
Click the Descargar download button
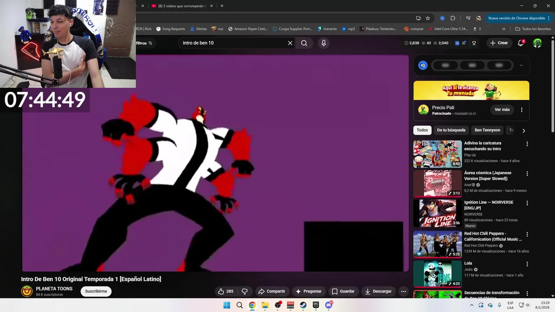pyautogui.click(x=378, y=291)
